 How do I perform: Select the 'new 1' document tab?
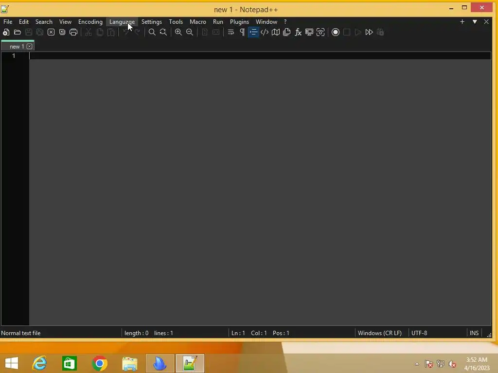(17, 46)
